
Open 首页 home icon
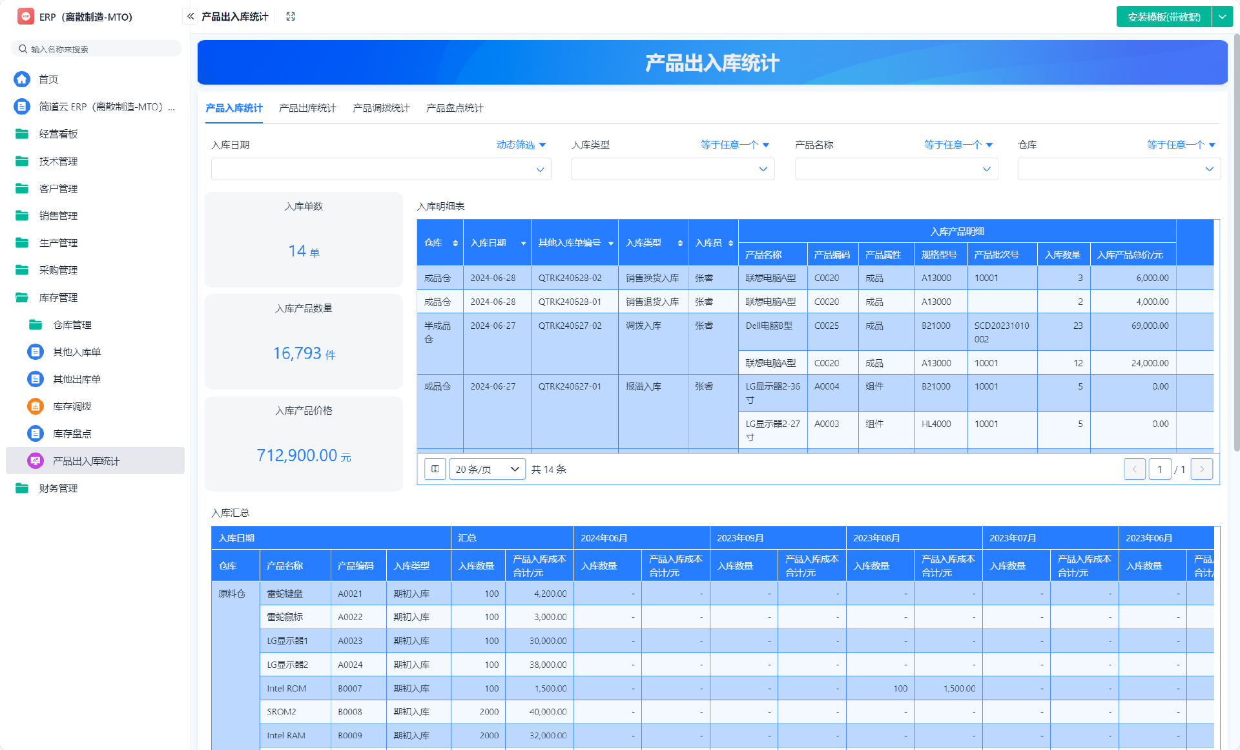click(22, 79)
